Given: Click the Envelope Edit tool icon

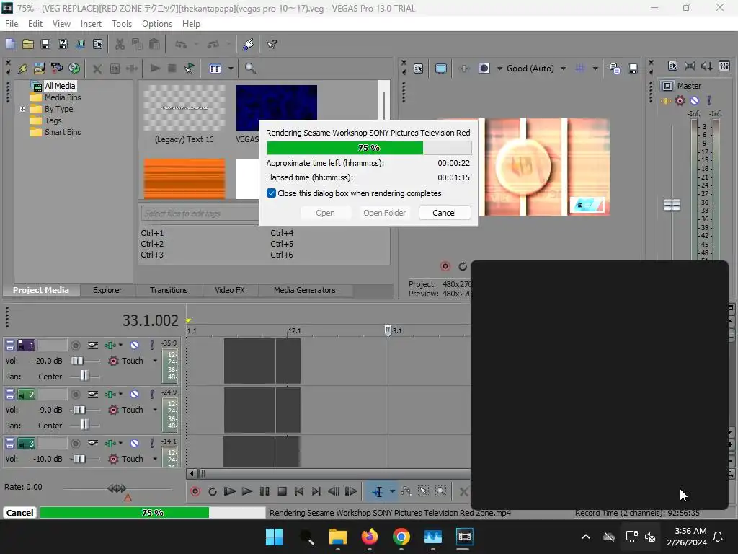Looking at the screenshot, I should click(x=406, y=492).
